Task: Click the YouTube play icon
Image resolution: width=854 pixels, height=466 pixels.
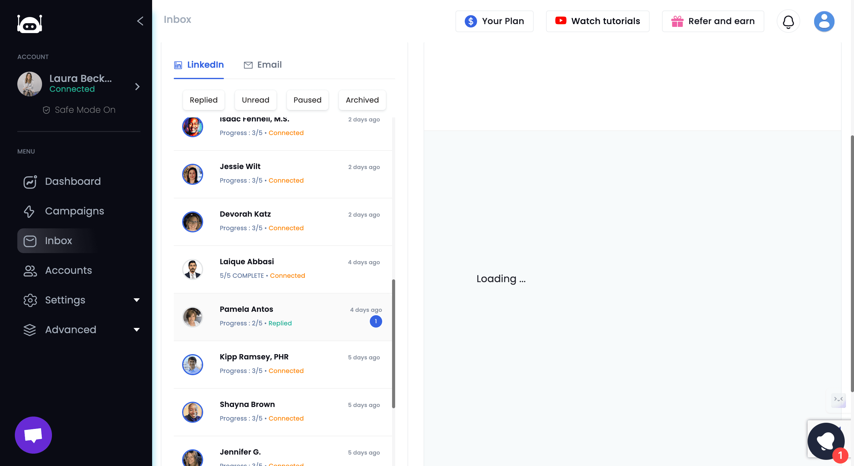Action: tap(561, 20)
